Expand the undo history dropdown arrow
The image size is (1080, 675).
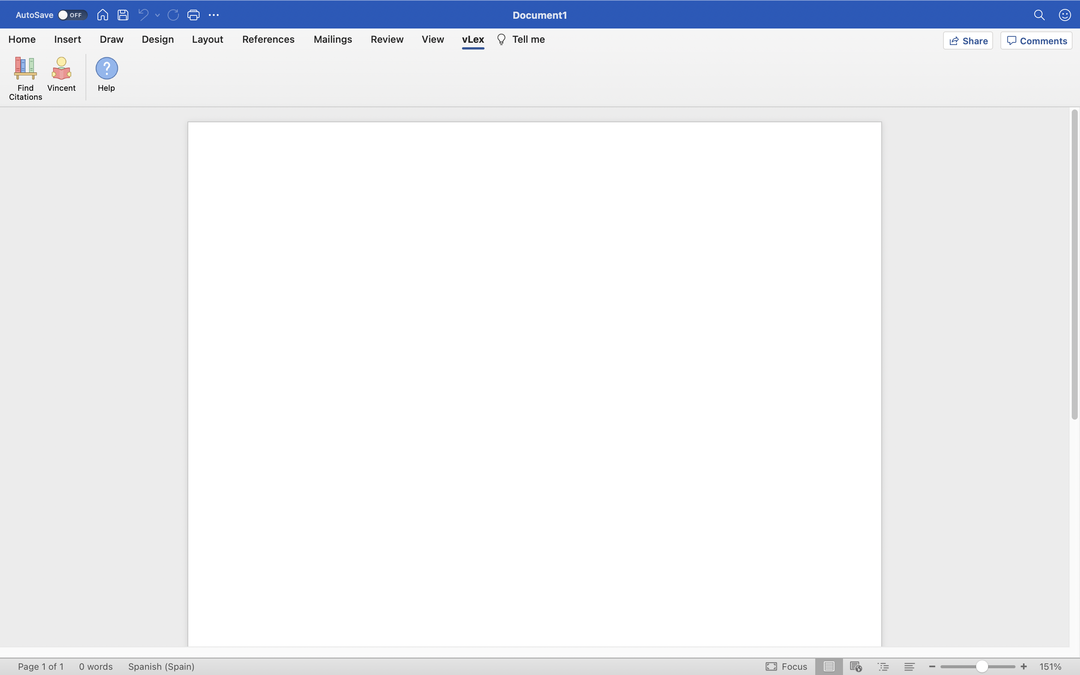157,15
